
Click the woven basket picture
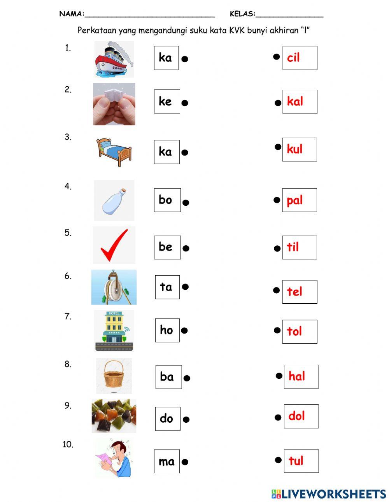click(114, 375)
